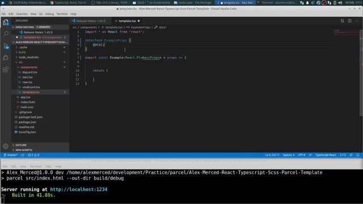Switch to Release Notes: 1.42.0 tab

click(91, 21)
